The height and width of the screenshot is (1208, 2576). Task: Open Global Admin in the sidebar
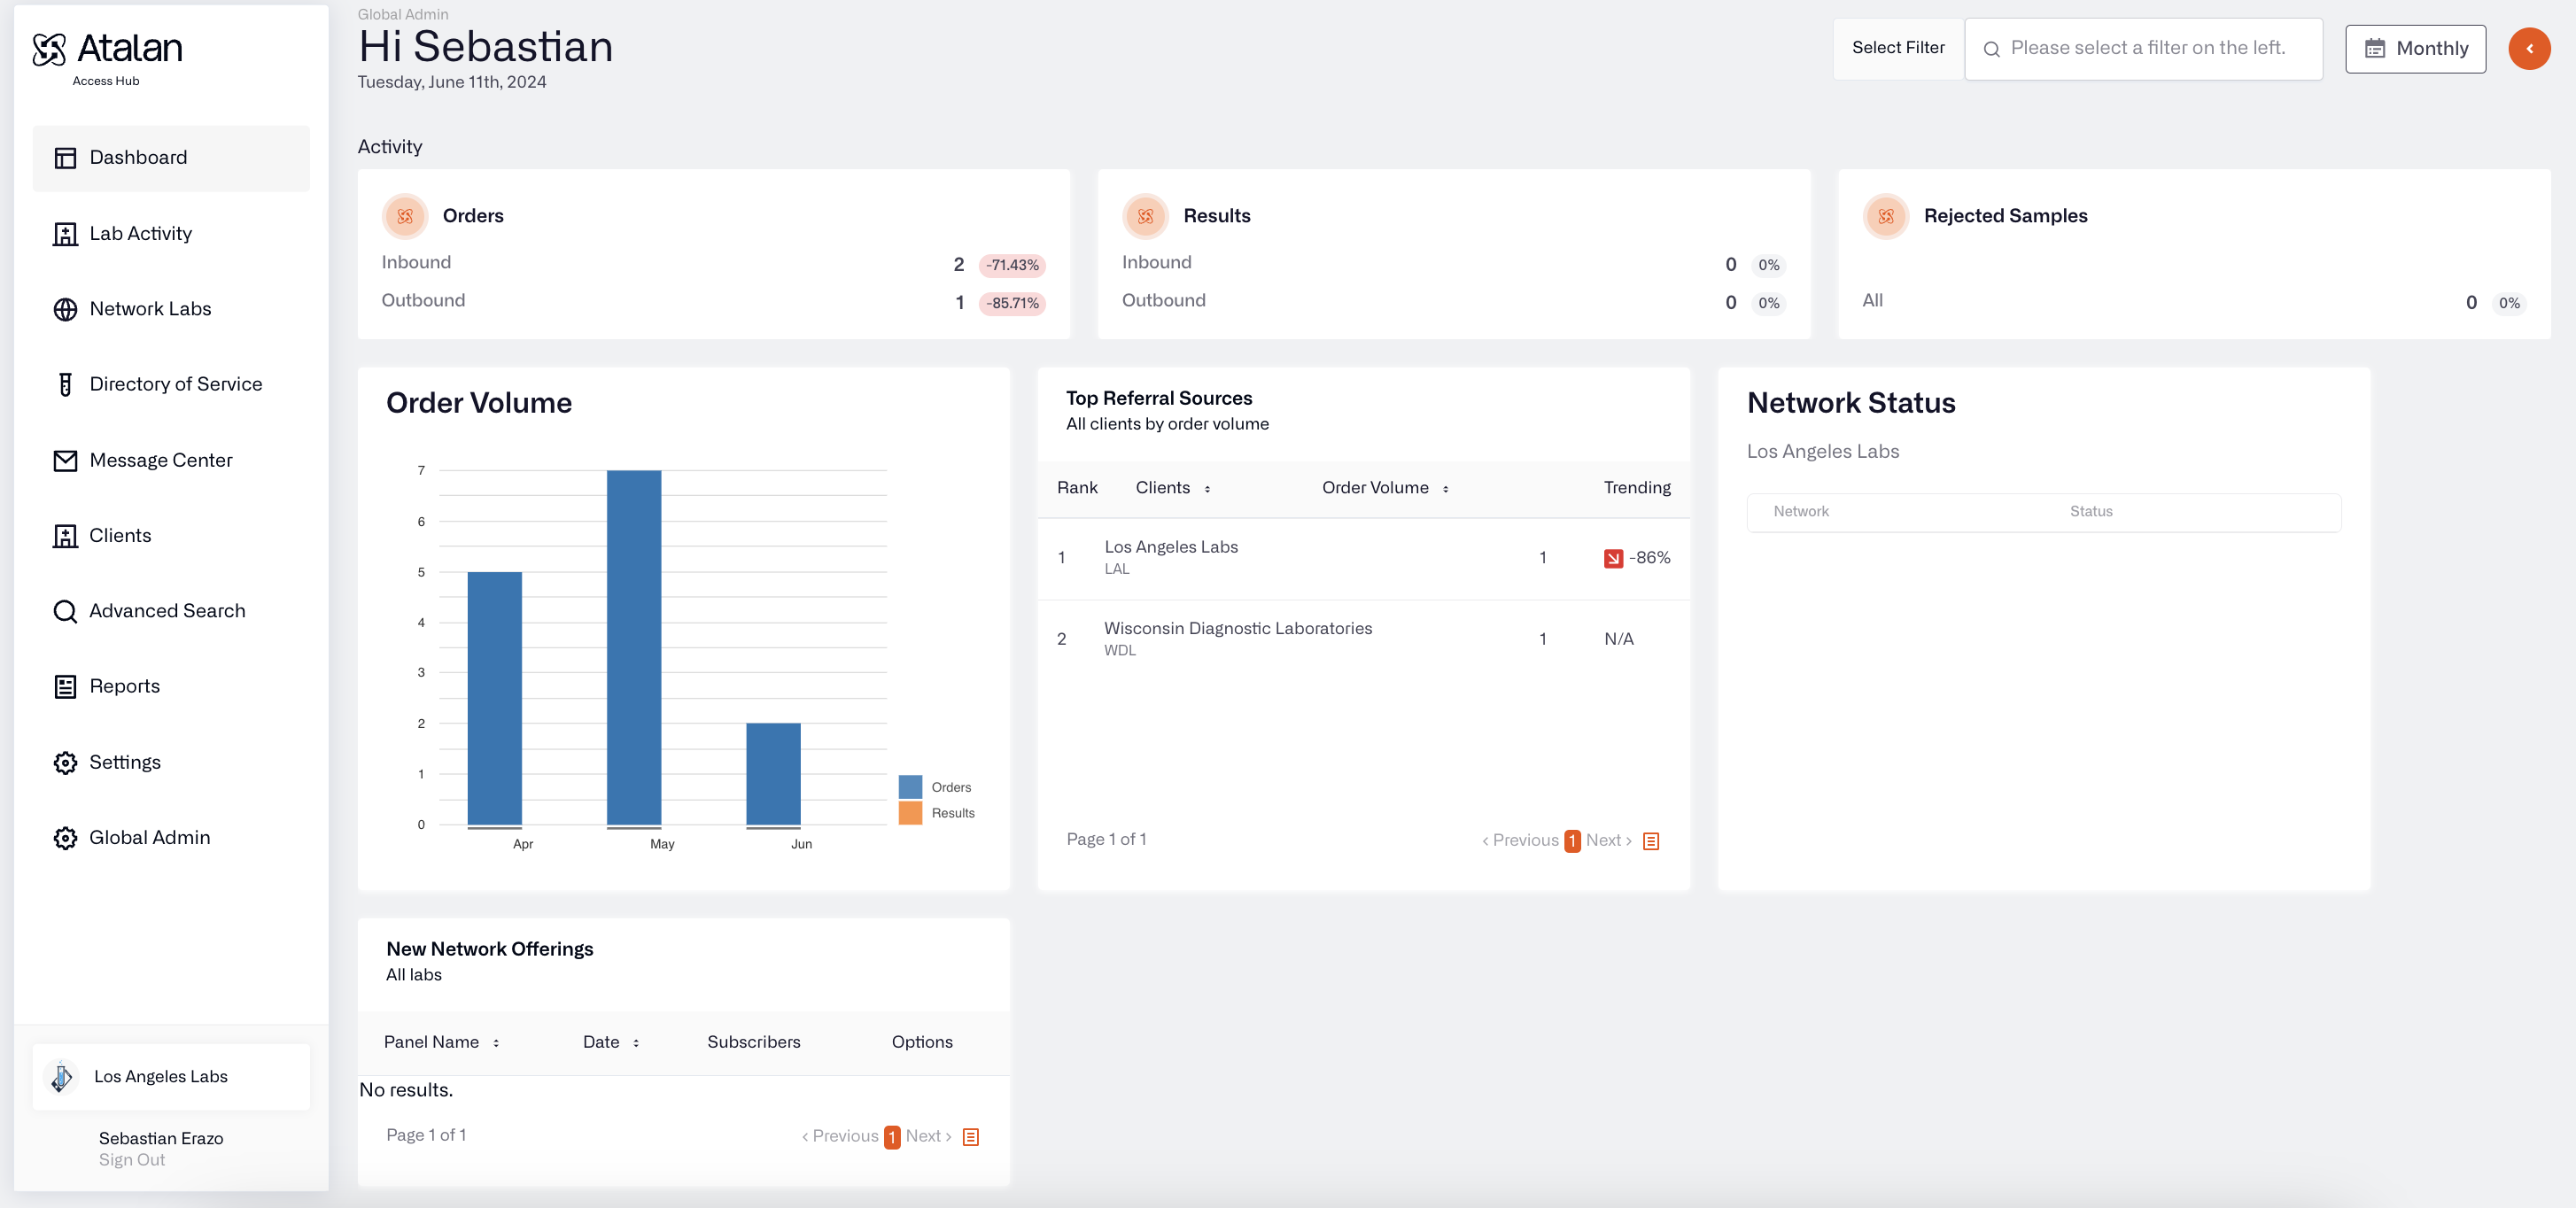click(149, 837)
